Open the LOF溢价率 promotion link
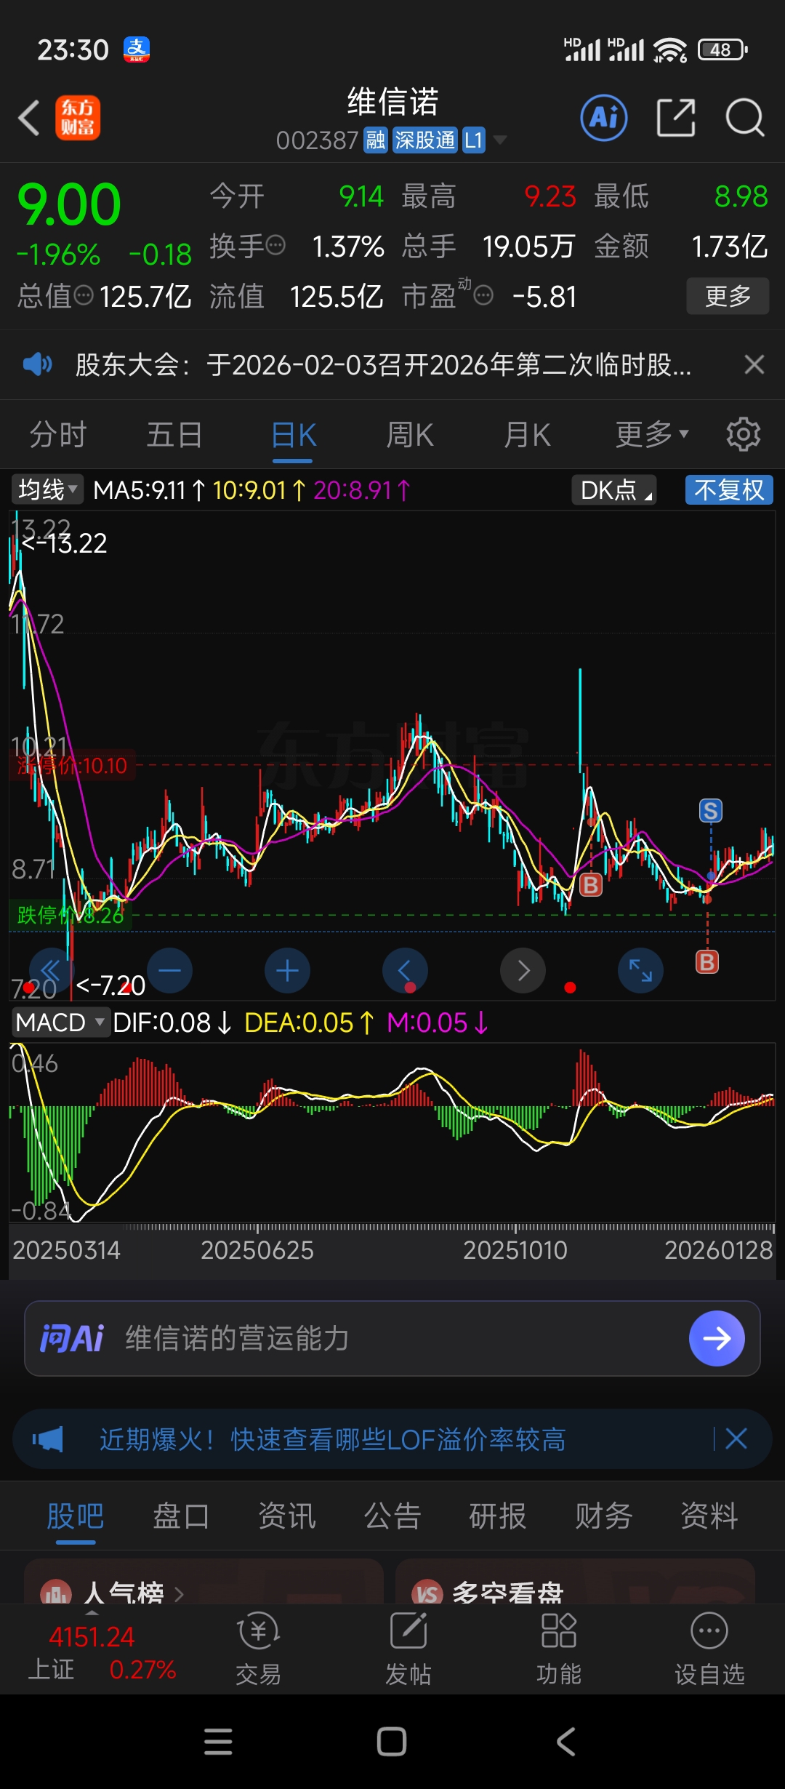The height and width of the screenshot is (1789, 785). [x=332, y=1439]
